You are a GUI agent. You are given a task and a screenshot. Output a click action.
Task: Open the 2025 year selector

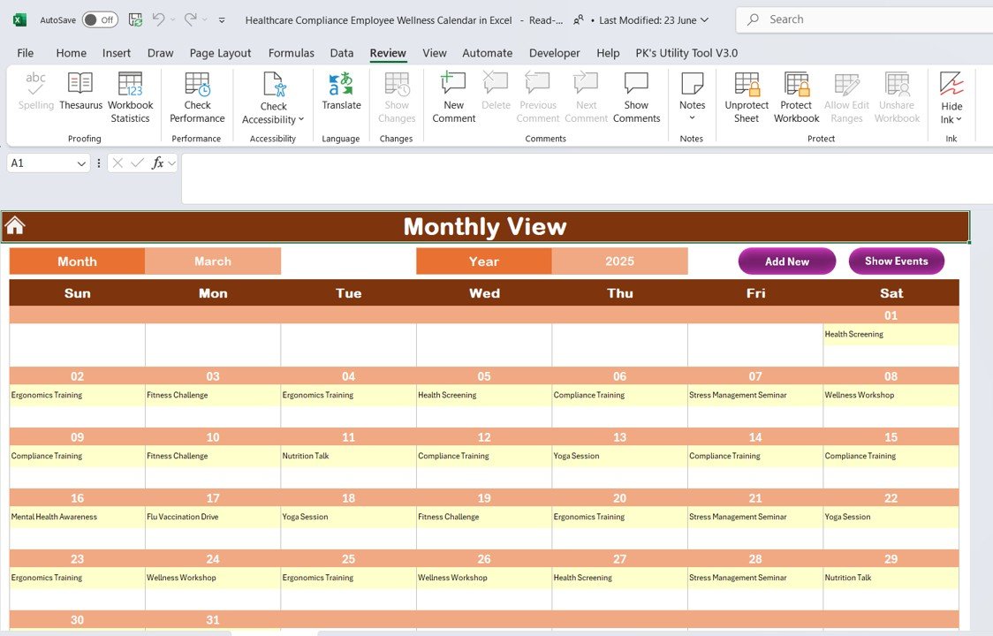click(619, 261)
